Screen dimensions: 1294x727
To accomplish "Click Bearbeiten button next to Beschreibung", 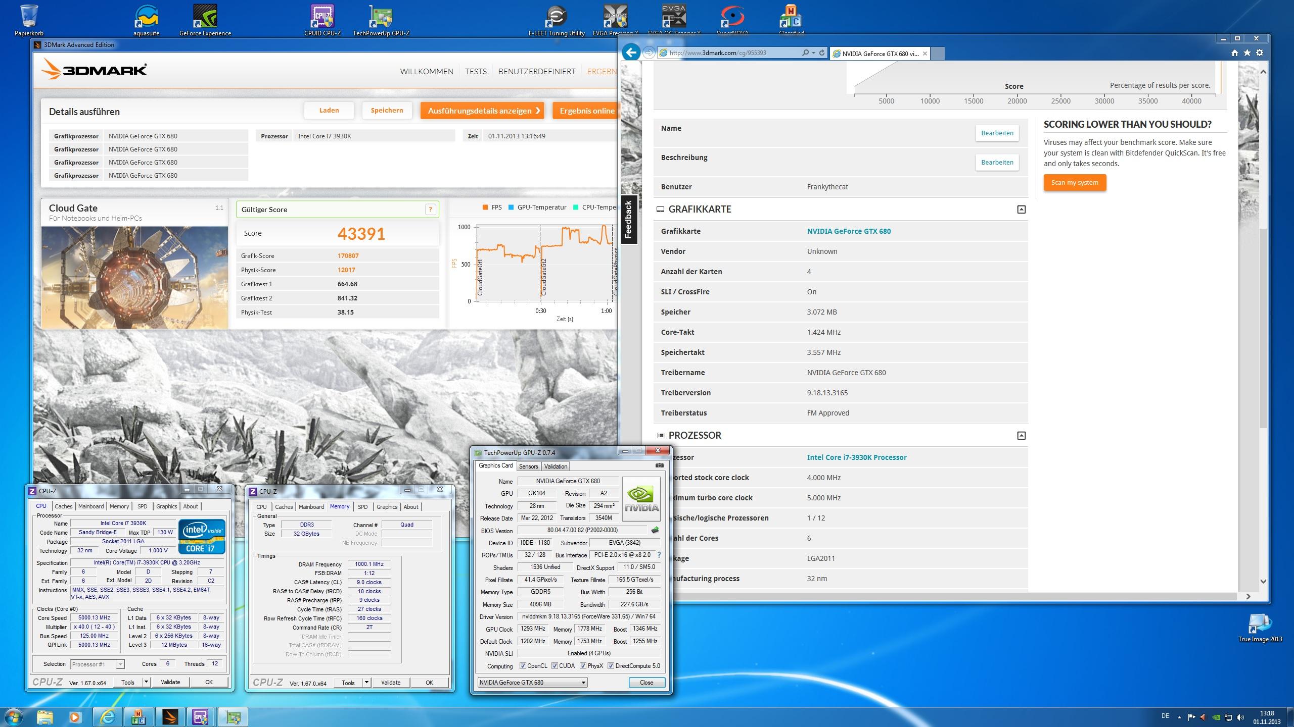I will point(997,163).
